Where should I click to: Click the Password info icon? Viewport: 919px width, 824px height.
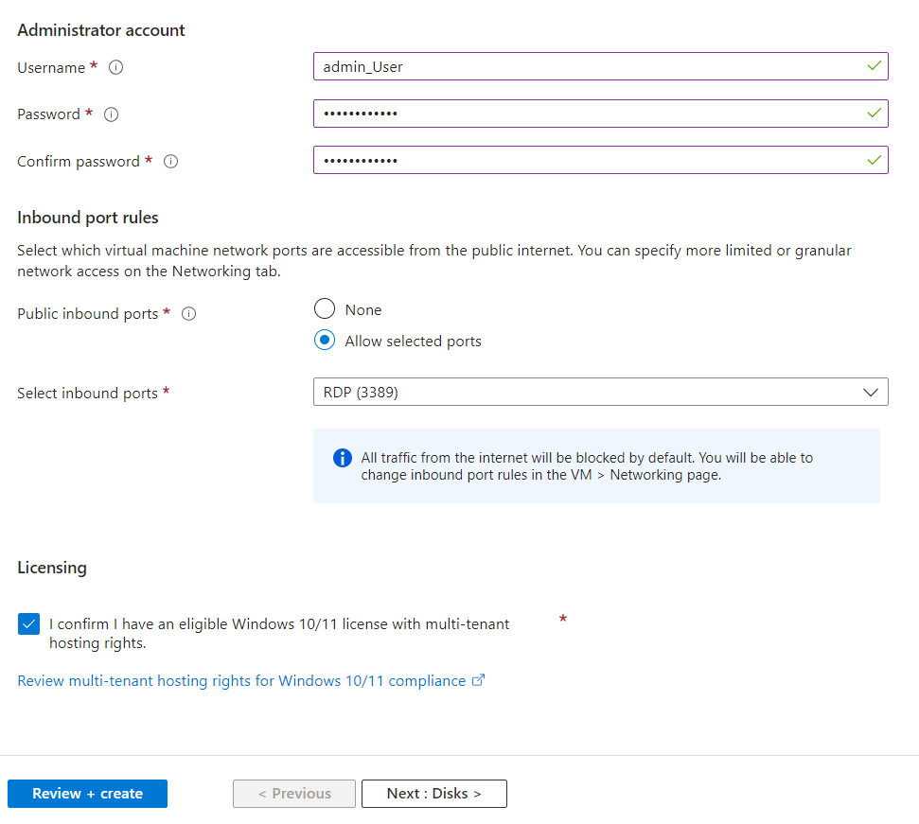pyautogui.click(x=111, y=114)
